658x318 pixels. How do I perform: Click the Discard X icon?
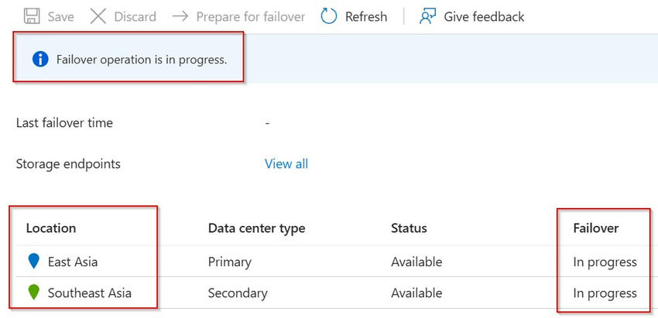tap(98, 16)
